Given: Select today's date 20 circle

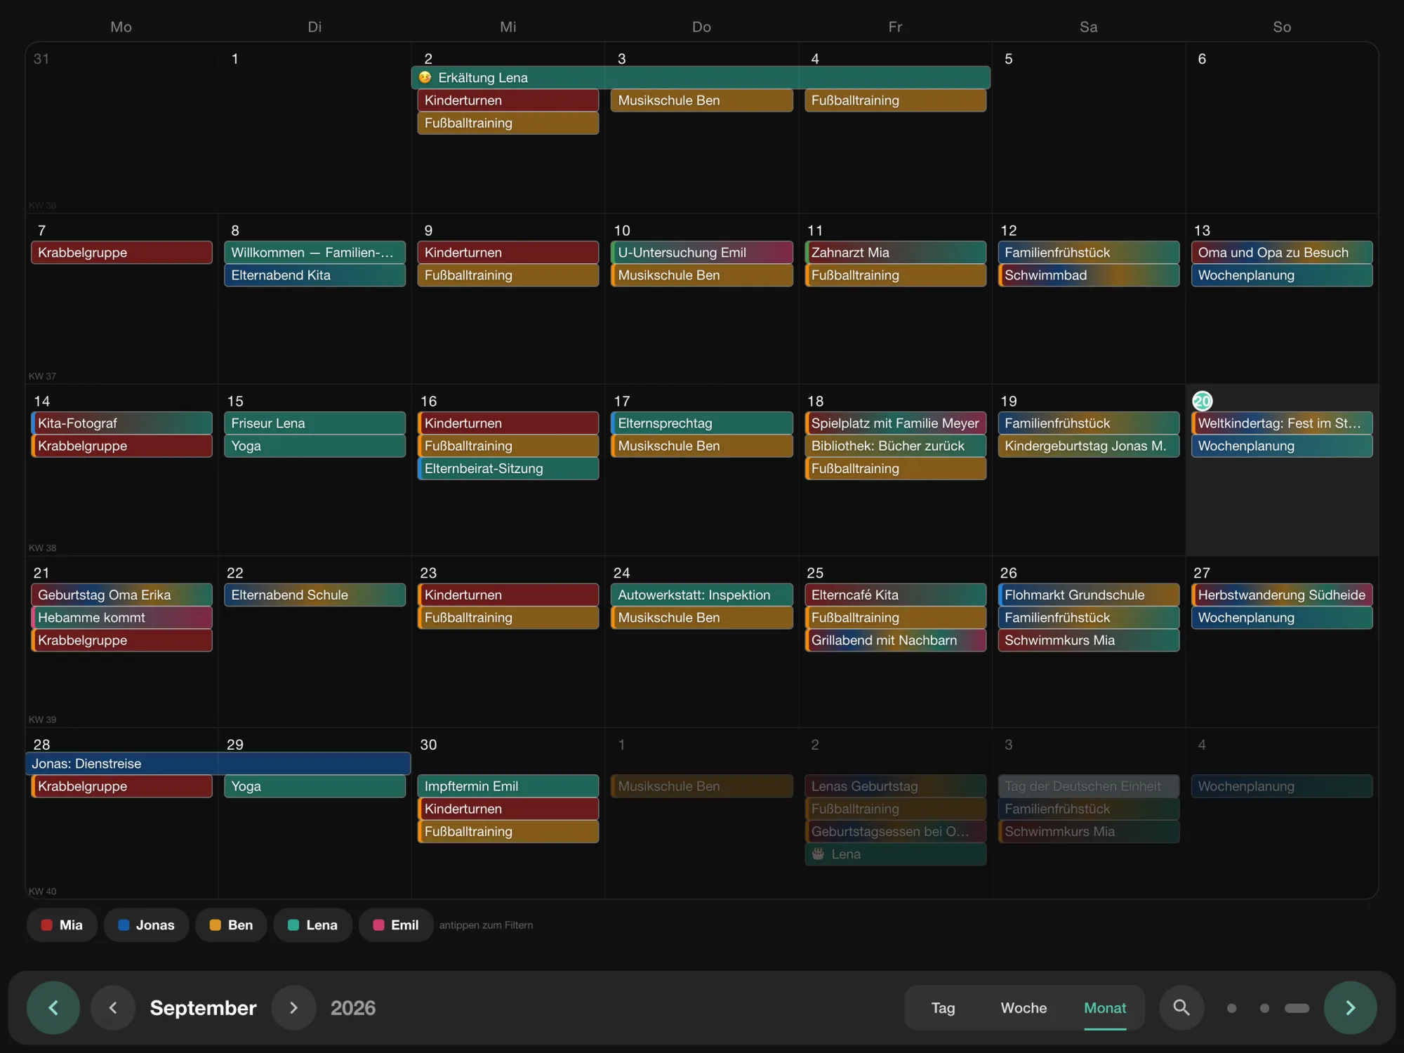Looking at the screenshot, I should coord(1203,401).
